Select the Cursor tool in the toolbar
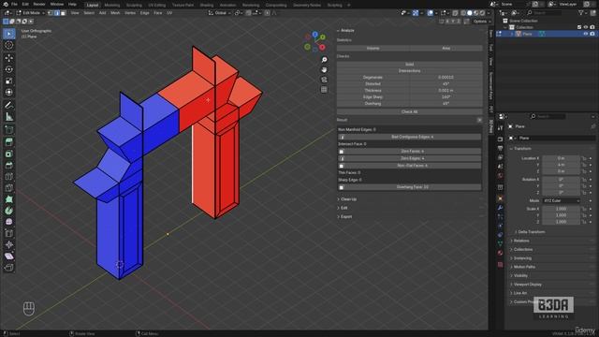 point(8,45)
